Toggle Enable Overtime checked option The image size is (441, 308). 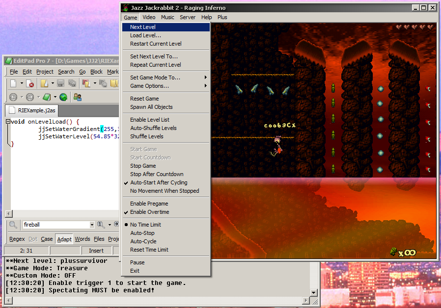click(x=166, y=212)
